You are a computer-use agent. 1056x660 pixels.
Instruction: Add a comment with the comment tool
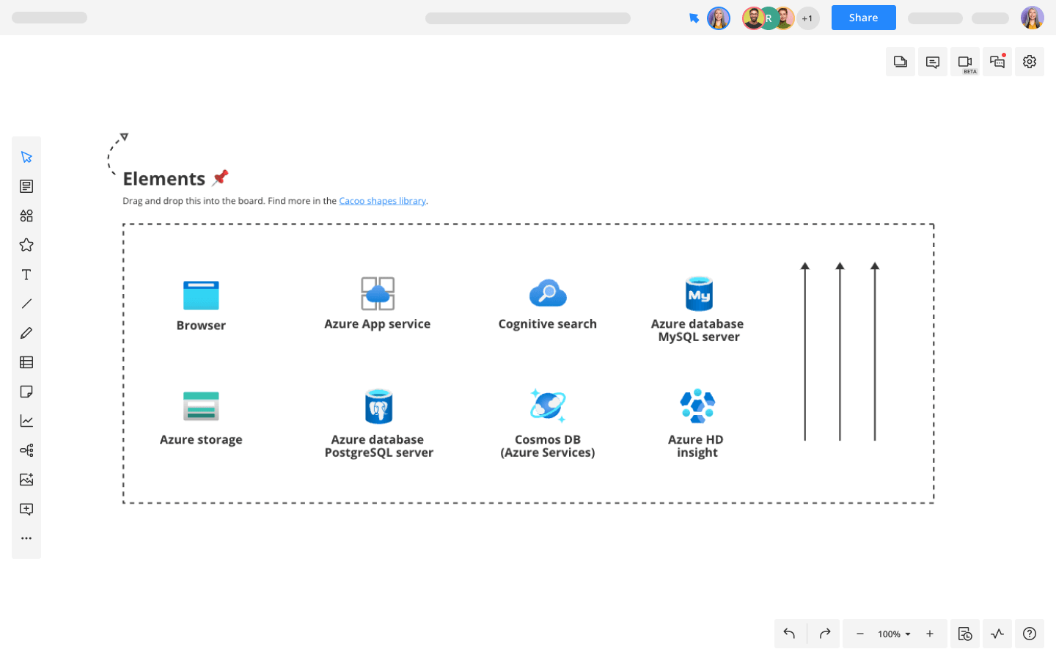point(26,509)
